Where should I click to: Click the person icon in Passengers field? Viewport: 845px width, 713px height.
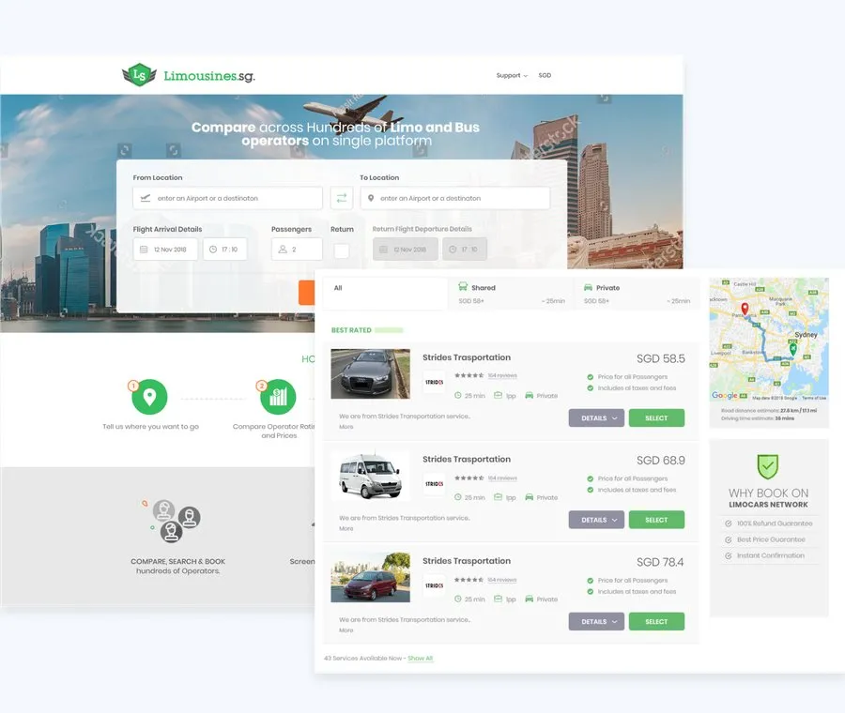coord(283,250)
